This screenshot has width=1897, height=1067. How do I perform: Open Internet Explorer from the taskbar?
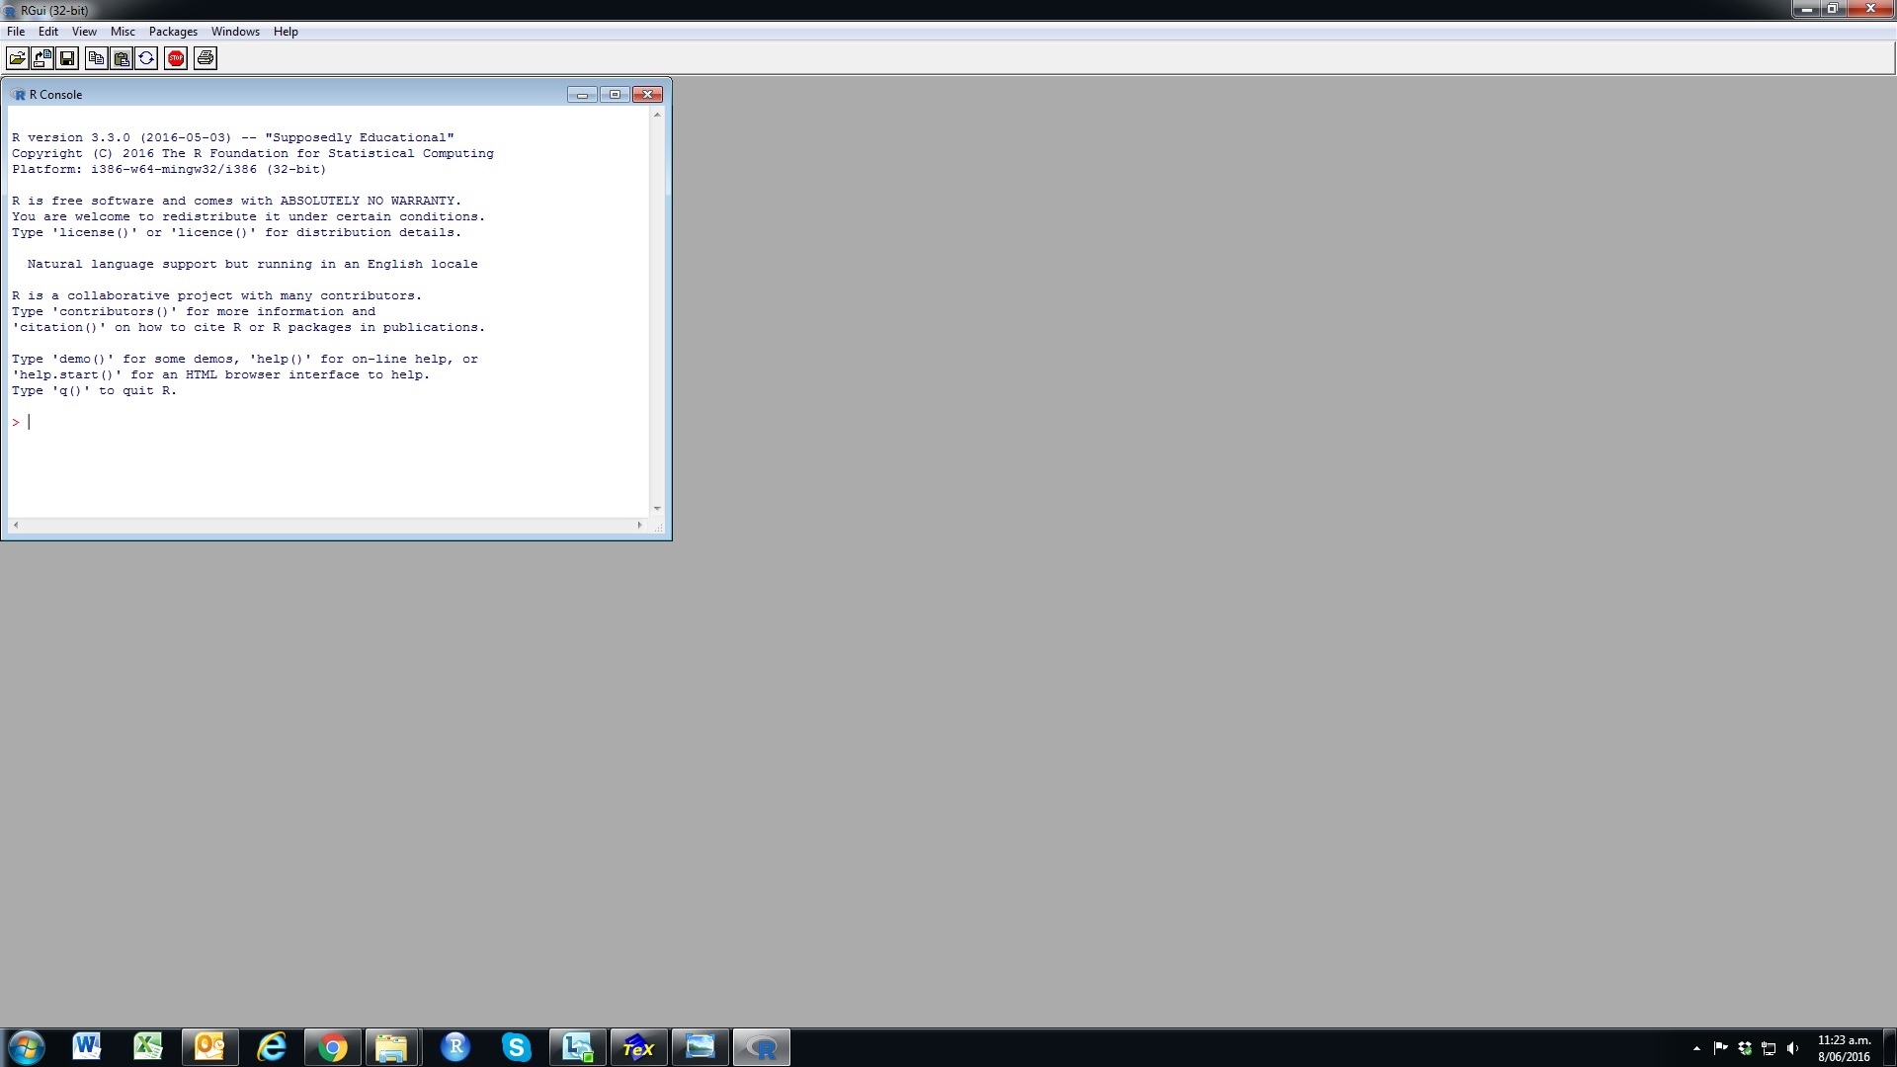tap(271, 1047)
